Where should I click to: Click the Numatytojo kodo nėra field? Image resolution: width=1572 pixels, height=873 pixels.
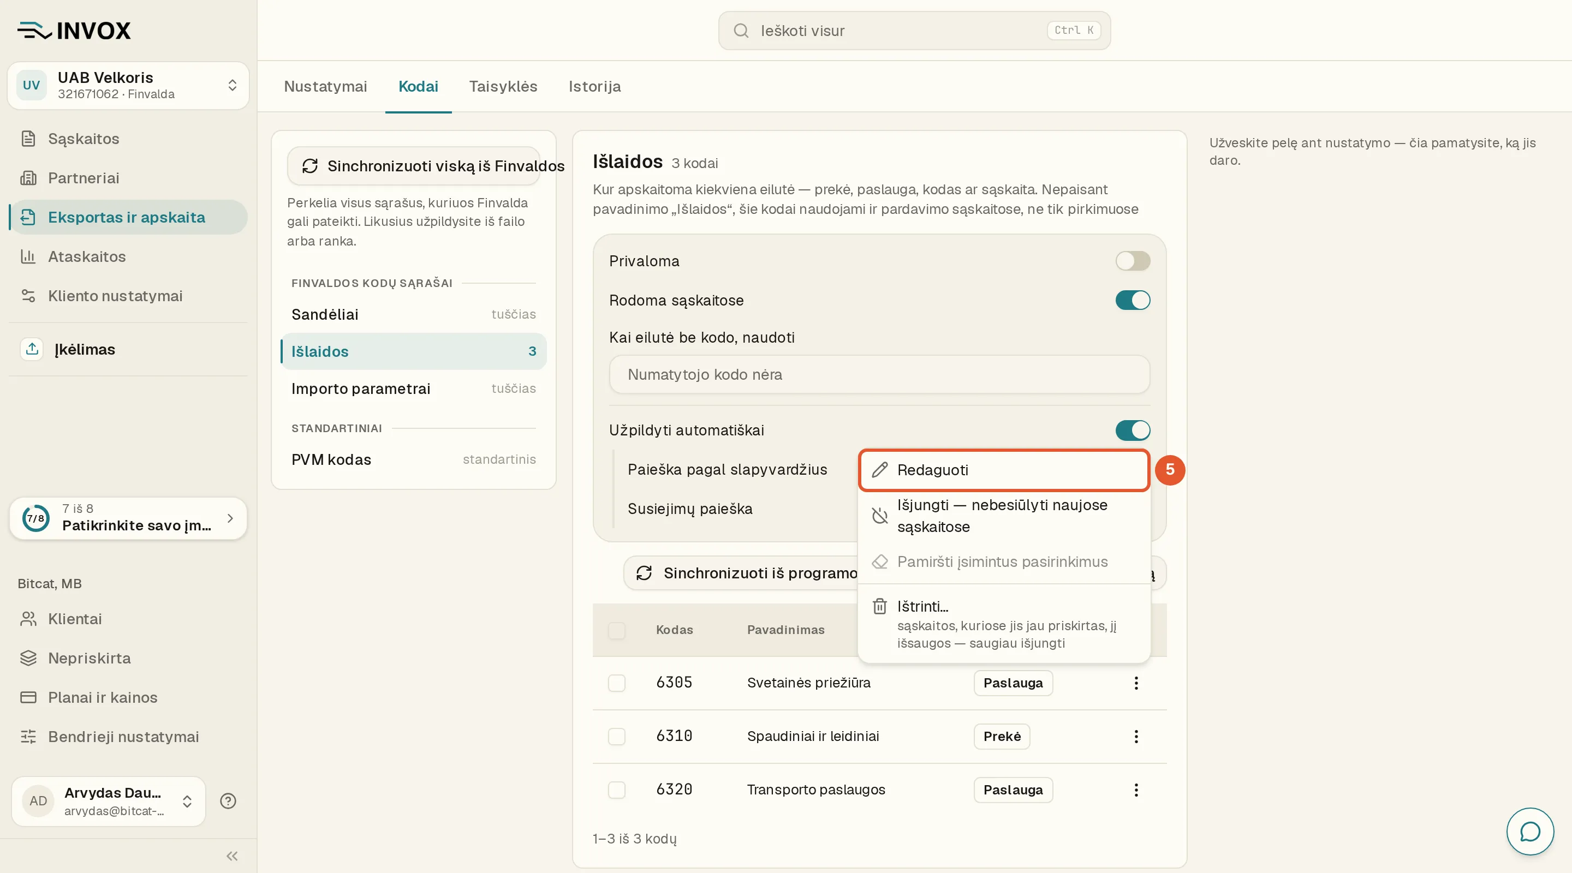[879, 374]
